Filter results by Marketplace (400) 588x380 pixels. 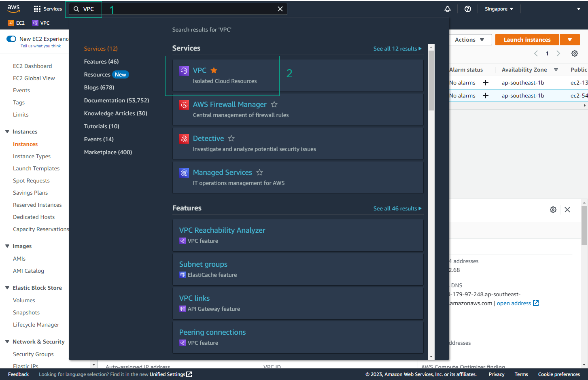pyautogui.click(x=108, y=152)
